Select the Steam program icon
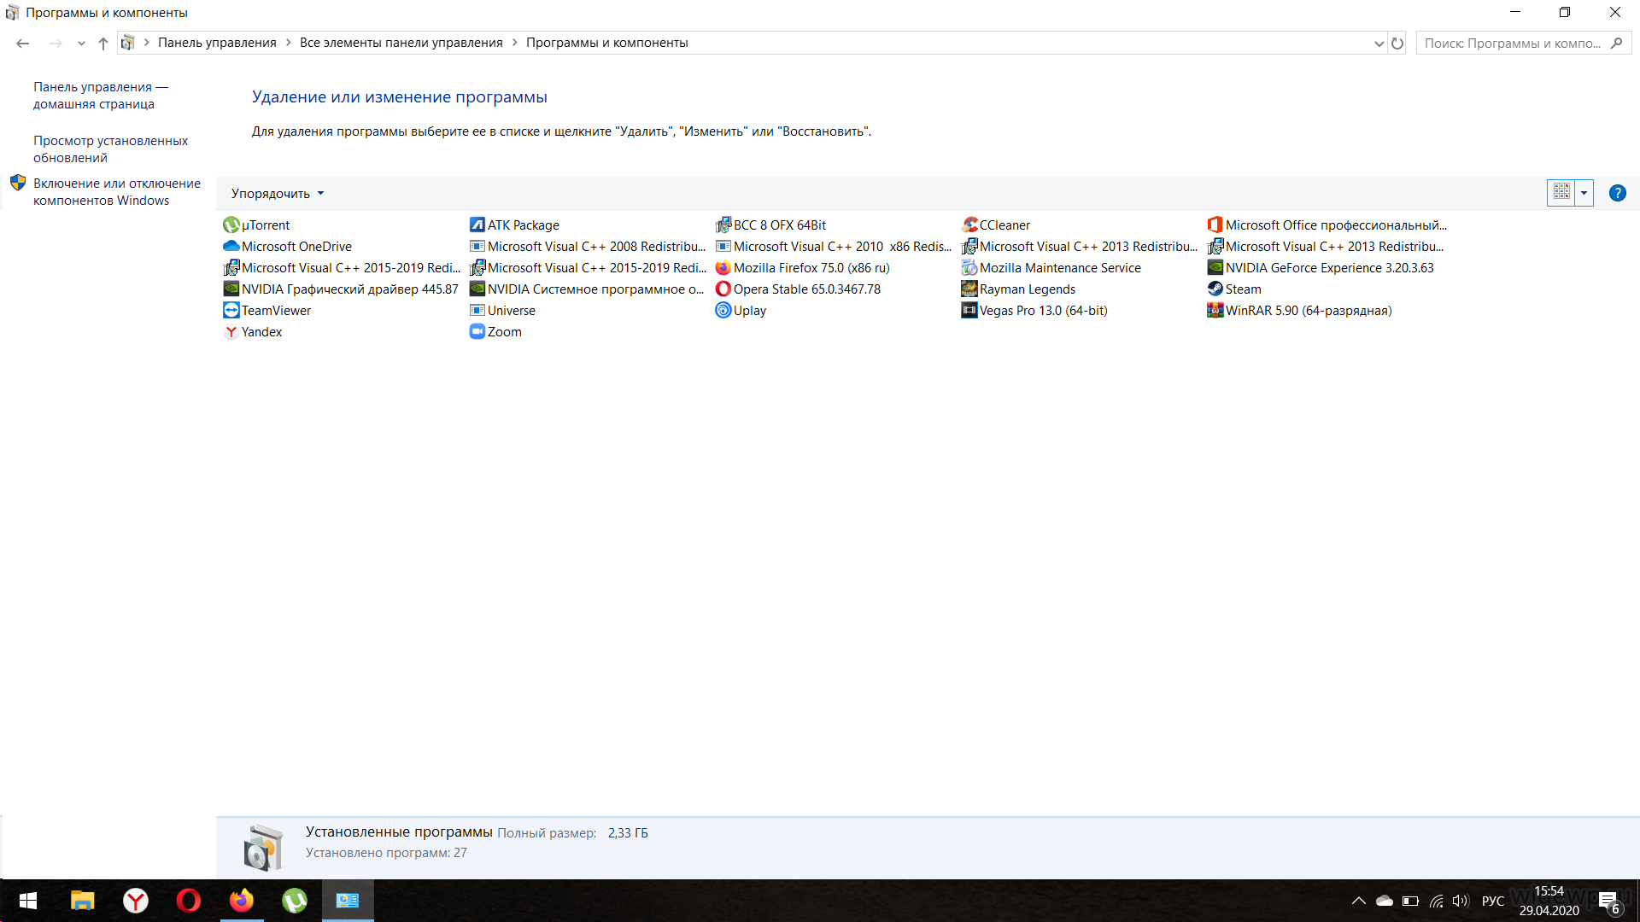1640x922 pixels. (x=1215, y=289)
